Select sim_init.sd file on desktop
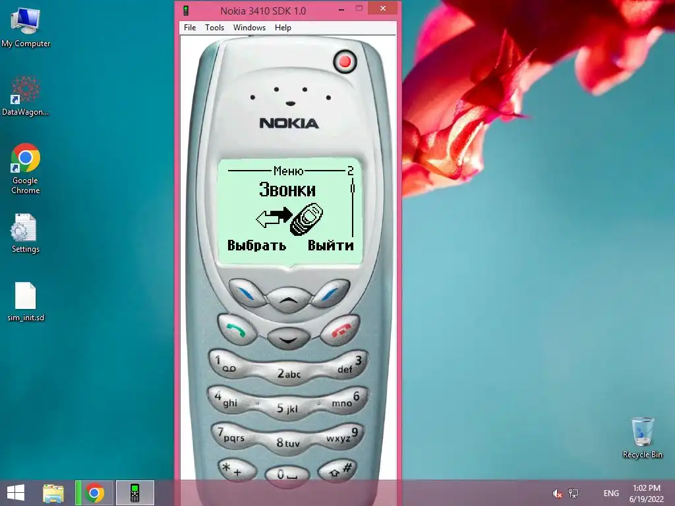The width and height of the screenshot is (675, 506). point(26,302)
